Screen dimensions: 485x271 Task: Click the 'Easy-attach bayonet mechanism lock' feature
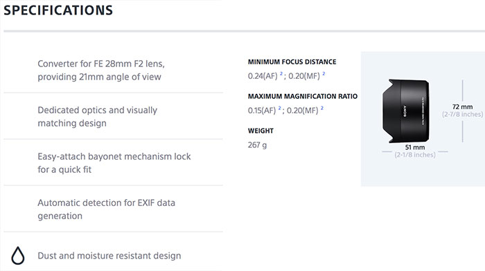tap(114, 162)
